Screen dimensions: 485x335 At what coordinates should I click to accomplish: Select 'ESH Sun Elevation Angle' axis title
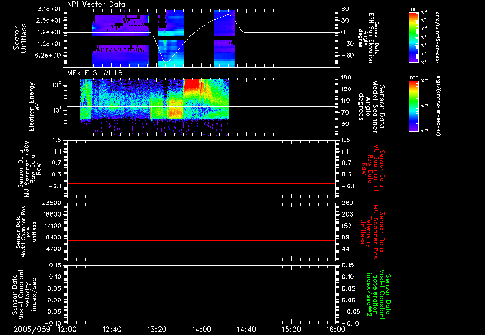[x=368, y=38]
